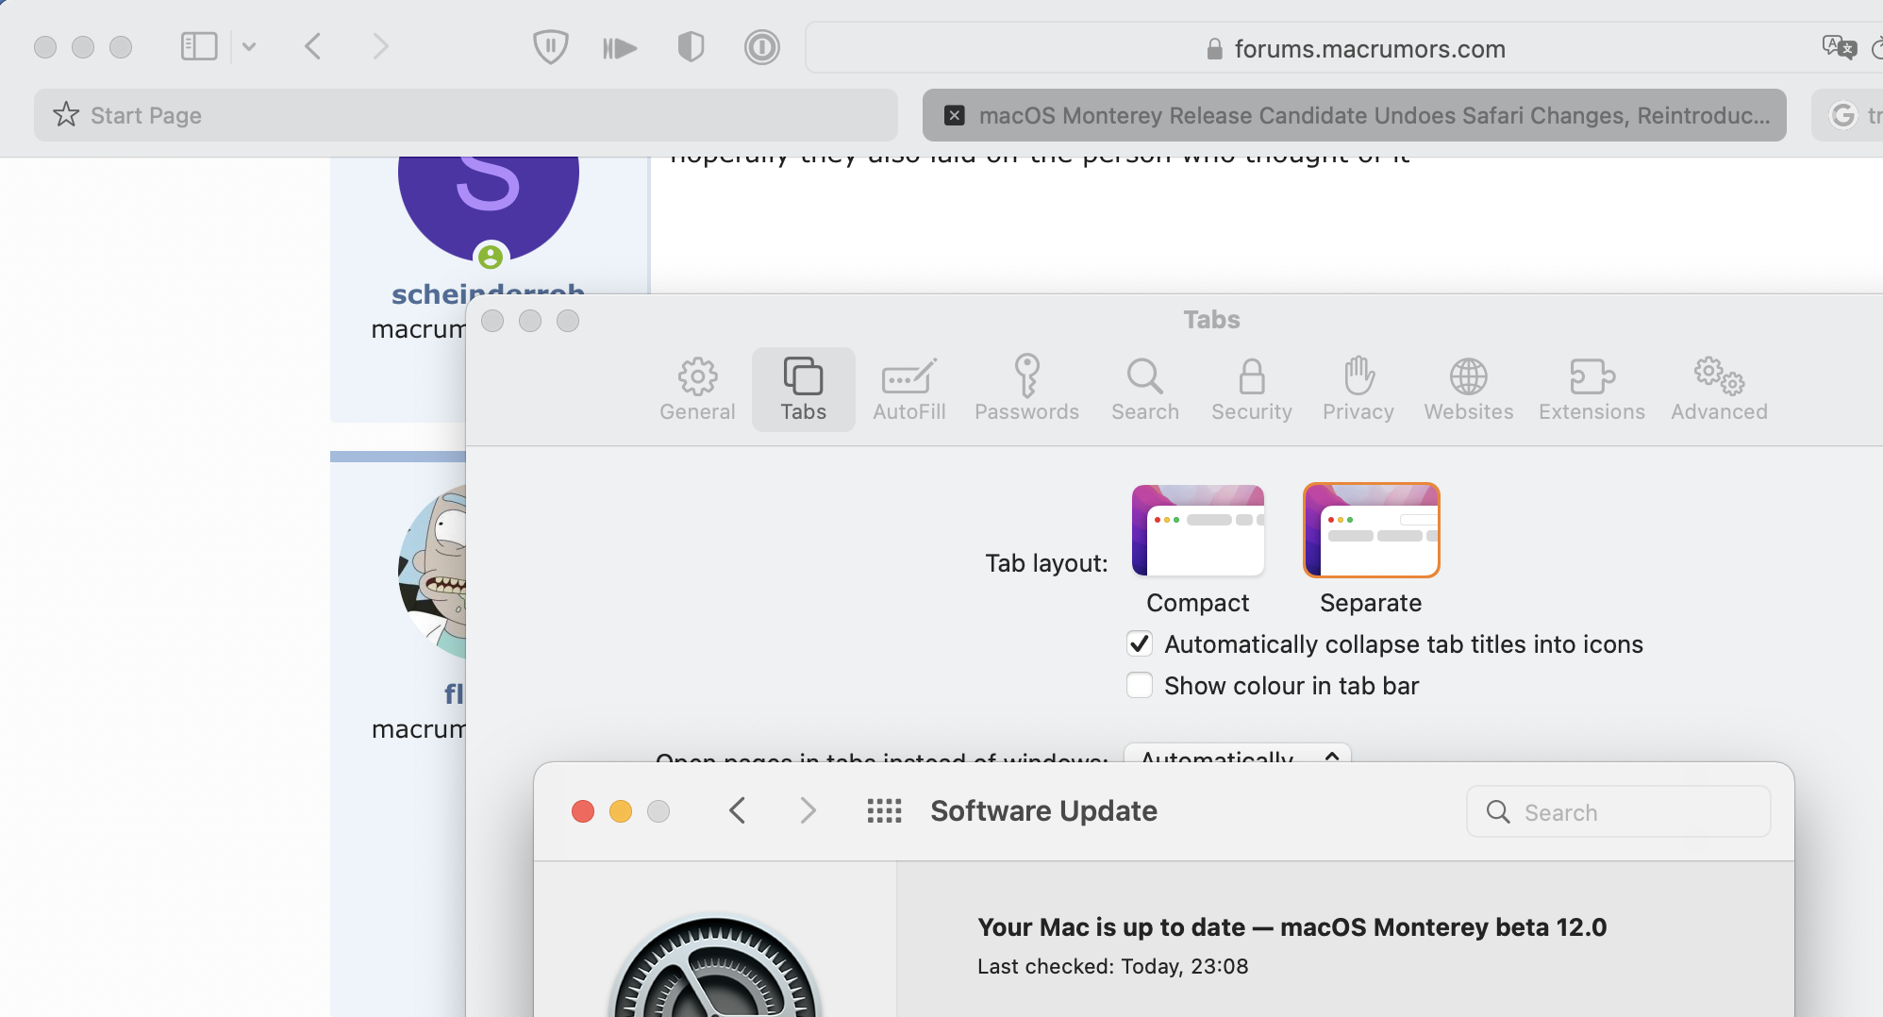Image resolution: width=1883 pixels, height=1017 pixels.
Task: Switch to the Google tab on the right
Action: (1849, 115)
